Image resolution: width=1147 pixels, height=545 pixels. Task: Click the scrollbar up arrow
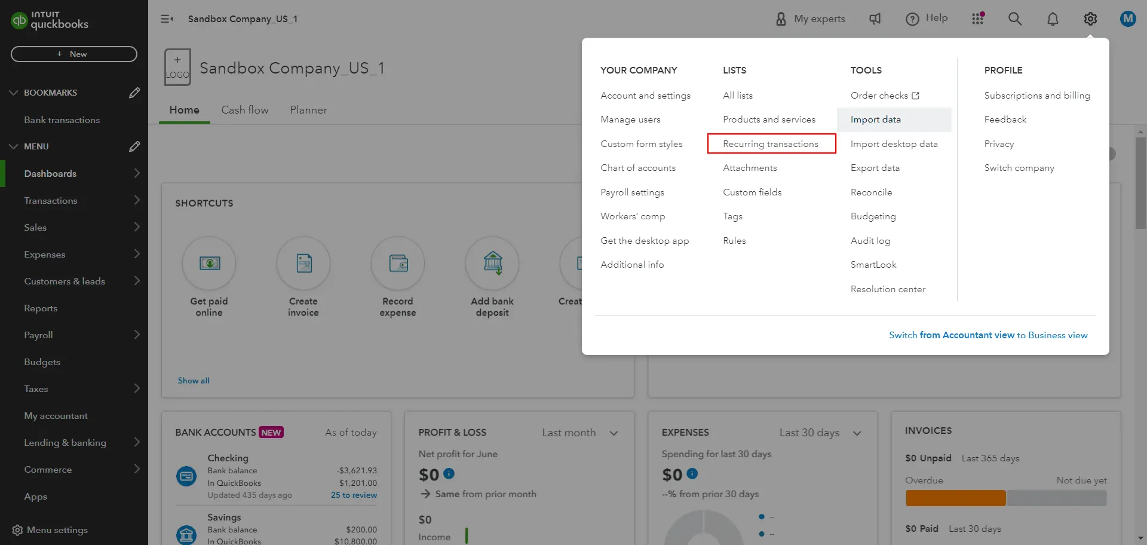click(x=1140, y=131)
